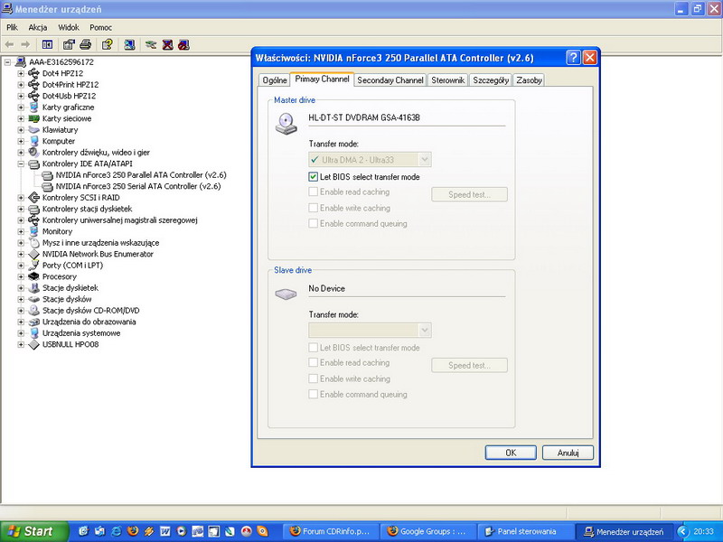This screenshot has width=723, height=542.
Task: Open the Master drive Transfer mode dropdown
Action: click(370, 160)
